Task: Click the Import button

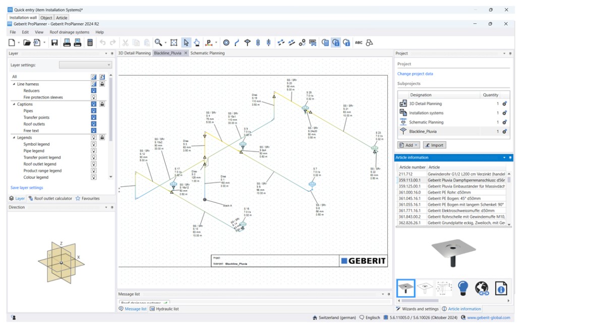Action: pos(434,145)
